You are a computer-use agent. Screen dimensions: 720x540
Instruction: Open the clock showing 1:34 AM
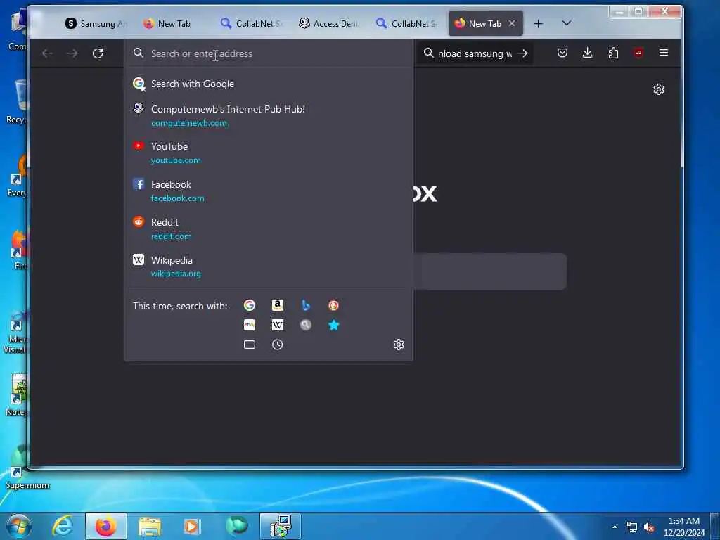click(x=683, y=527)
